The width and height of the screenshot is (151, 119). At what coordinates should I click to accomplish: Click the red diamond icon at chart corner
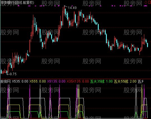click(x=146, y=3)
